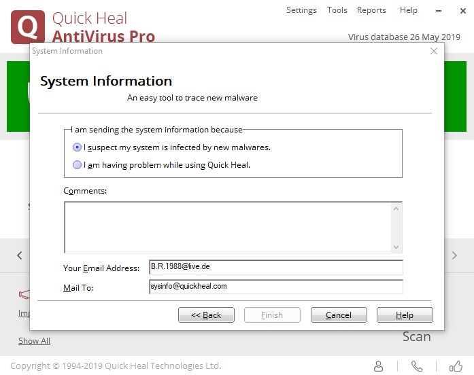Click the megaphone news icon behind dialog

[24, 294]
